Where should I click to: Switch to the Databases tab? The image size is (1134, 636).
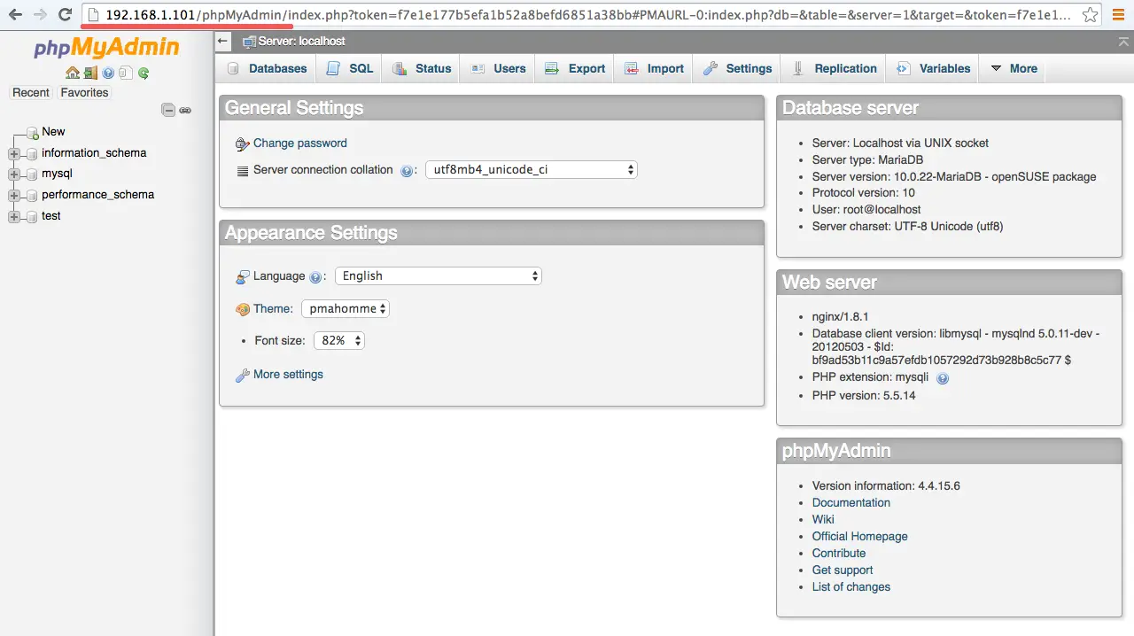pos(267,68)
